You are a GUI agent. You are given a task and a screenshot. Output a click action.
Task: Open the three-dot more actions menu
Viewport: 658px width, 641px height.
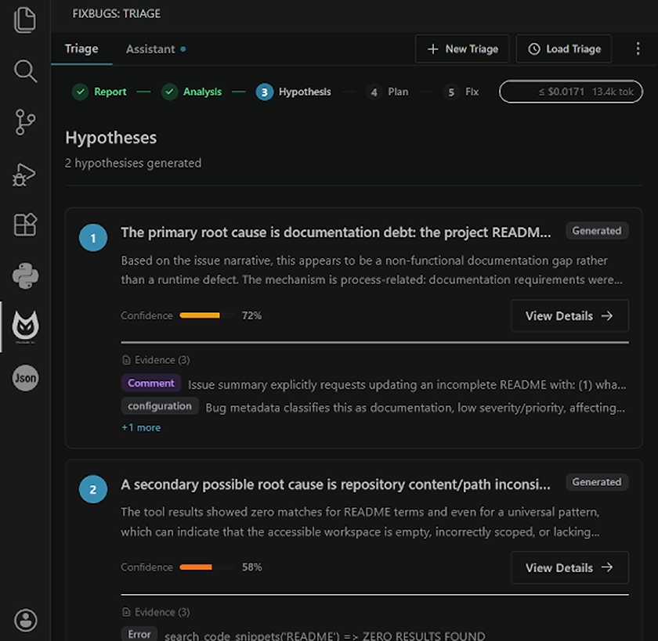pyautogui.click(x=638, y=49)
